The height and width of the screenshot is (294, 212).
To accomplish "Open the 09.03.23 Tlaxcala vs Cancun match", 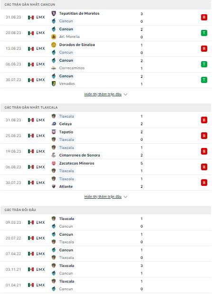I will (106, 222).
